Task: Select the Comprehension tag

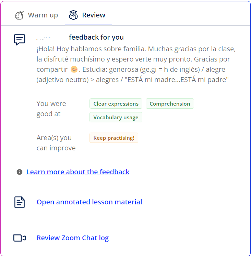Action: [x=170, y=104]
